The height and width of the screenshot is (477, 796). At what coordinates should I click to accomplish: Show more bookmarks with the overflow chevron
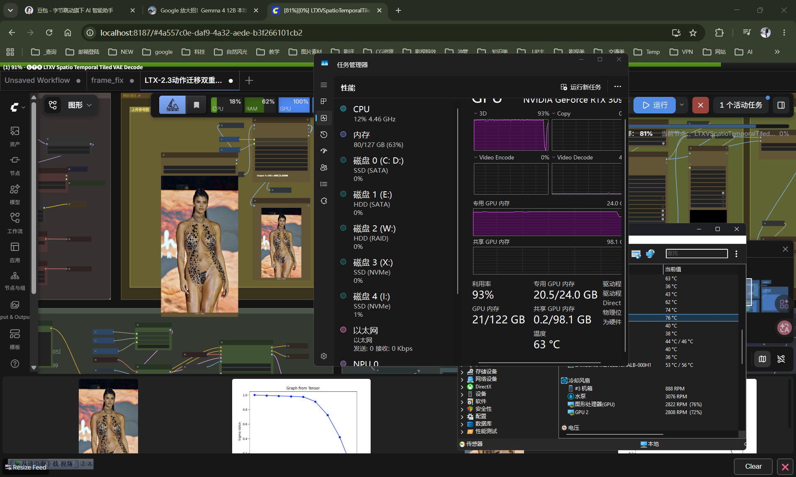(777, 52)
